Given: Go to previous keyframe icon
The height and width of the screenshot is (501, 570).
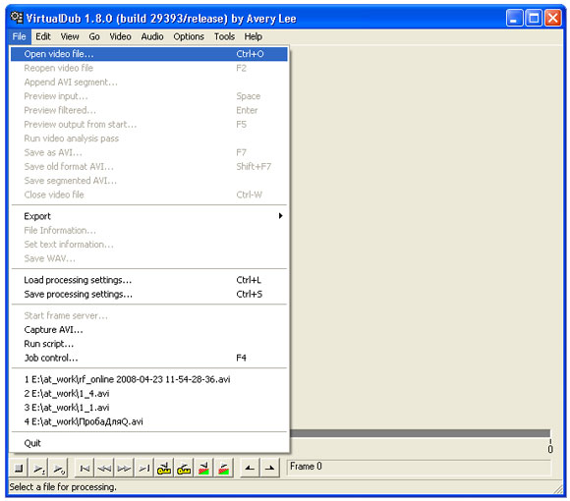Looking at the screenshot, I should (164, 469).
